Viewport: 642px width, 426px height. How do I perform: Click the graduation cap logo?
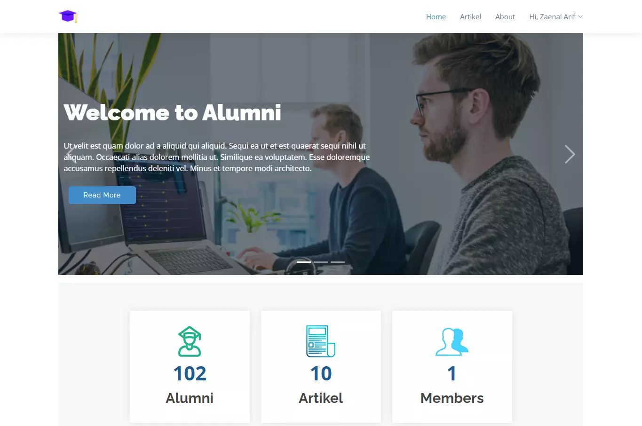(68, 16)
